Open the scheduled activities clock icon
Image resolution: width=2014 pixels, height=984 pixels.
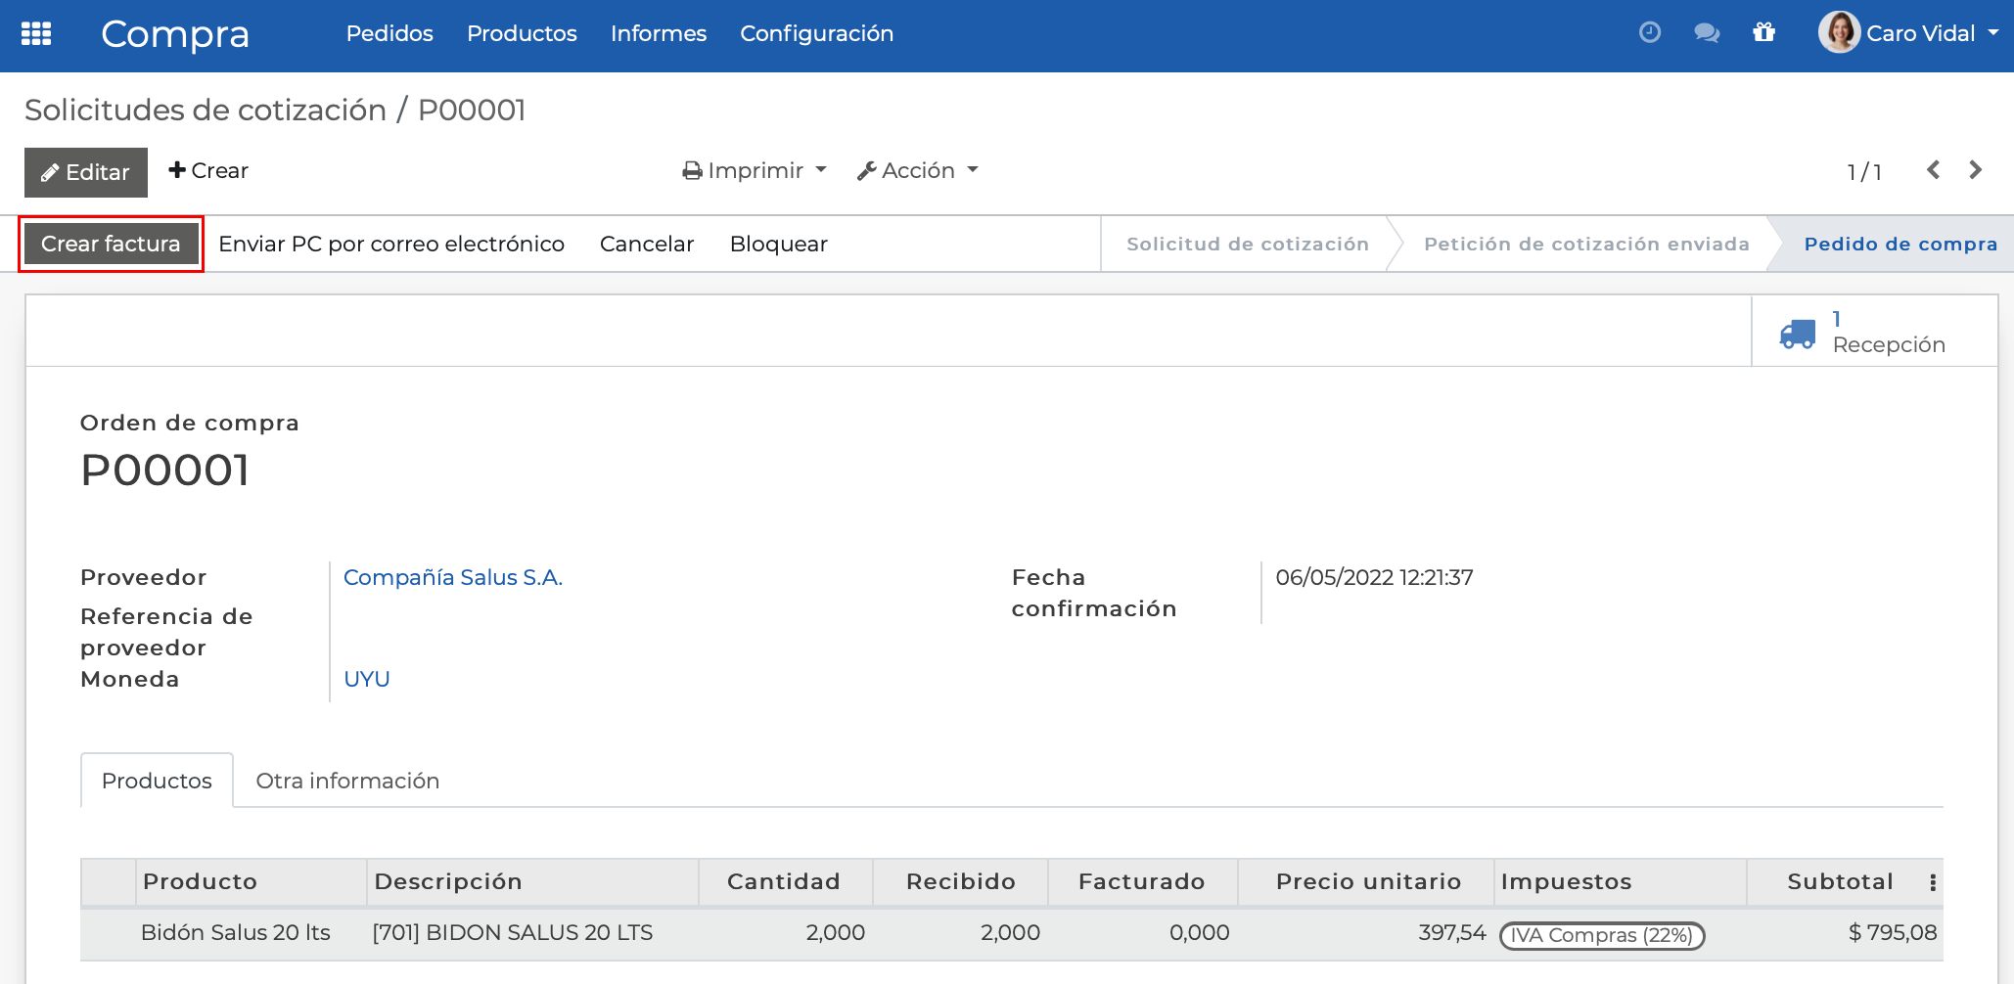point(1649,32)
